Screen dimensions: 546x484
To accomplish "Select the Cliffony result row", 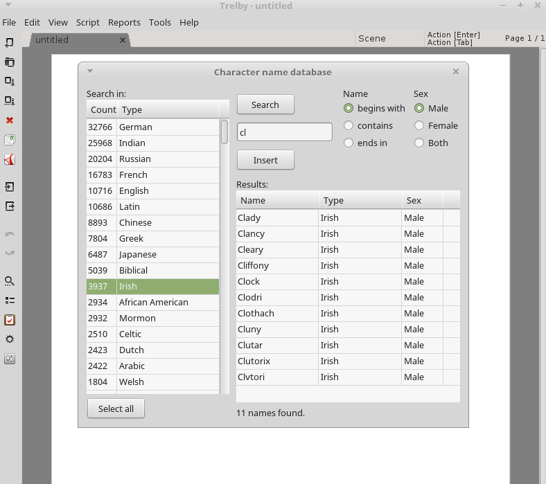I will coord(348,265).
